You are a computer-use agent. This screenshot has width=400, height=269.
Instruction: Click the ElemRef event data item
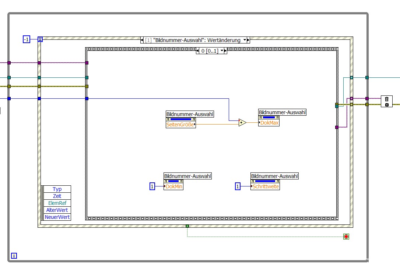coord(57,203)
